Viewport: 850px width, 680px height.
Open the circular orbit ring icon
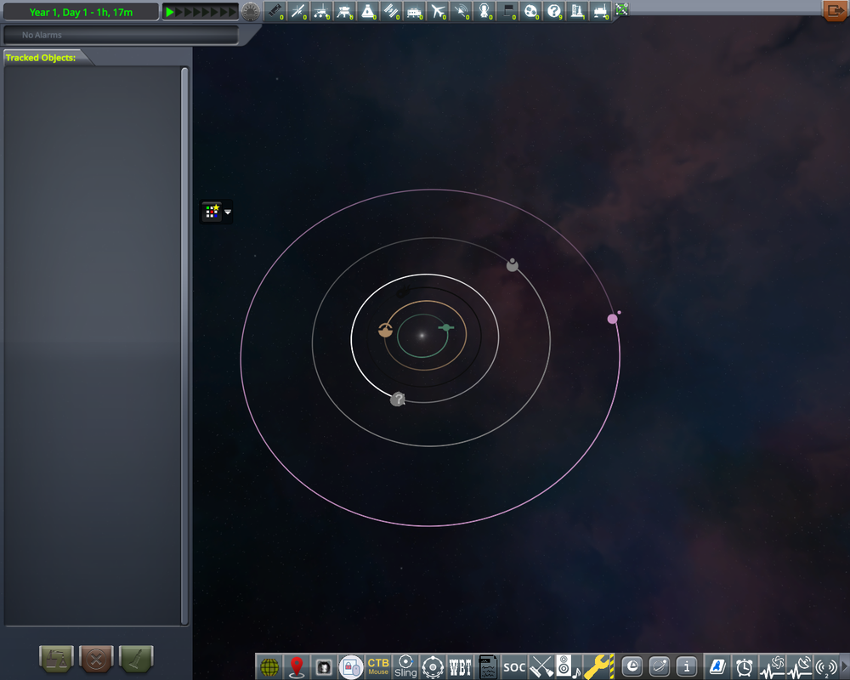point(433,667)
